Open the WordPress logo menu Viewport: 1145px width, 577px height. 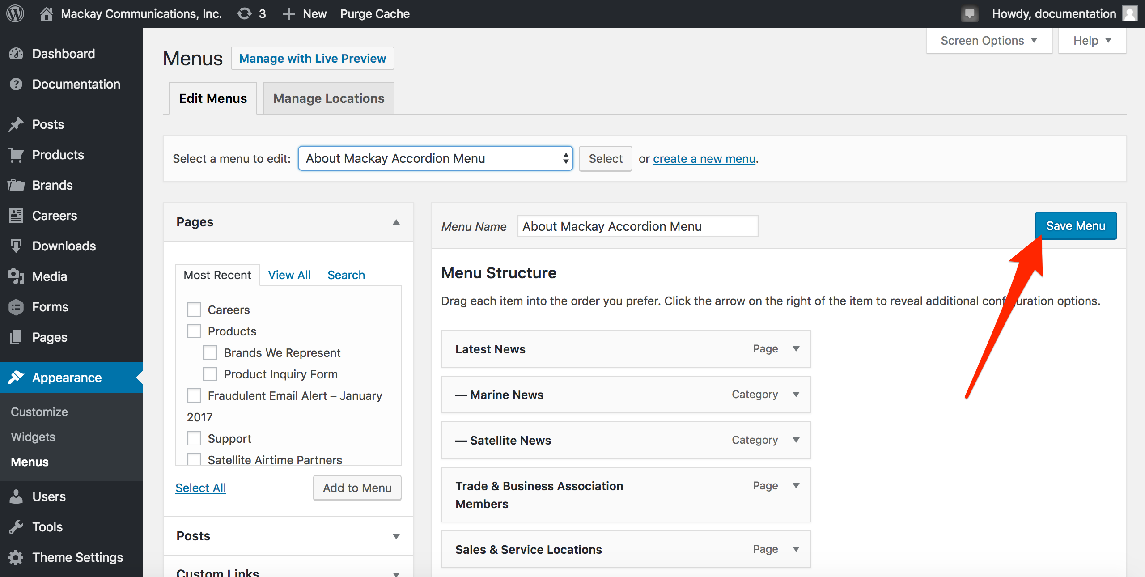(x=15, y=13)
